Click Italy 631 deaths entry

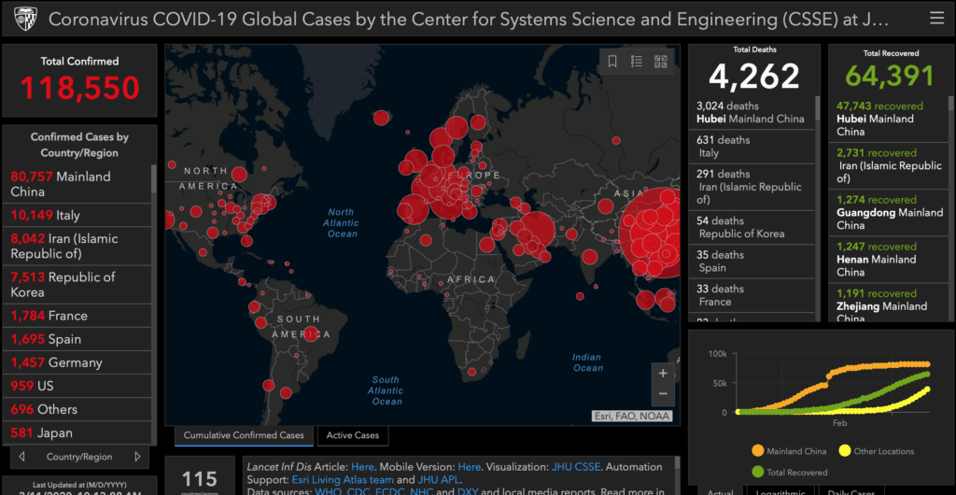point(752,147)
